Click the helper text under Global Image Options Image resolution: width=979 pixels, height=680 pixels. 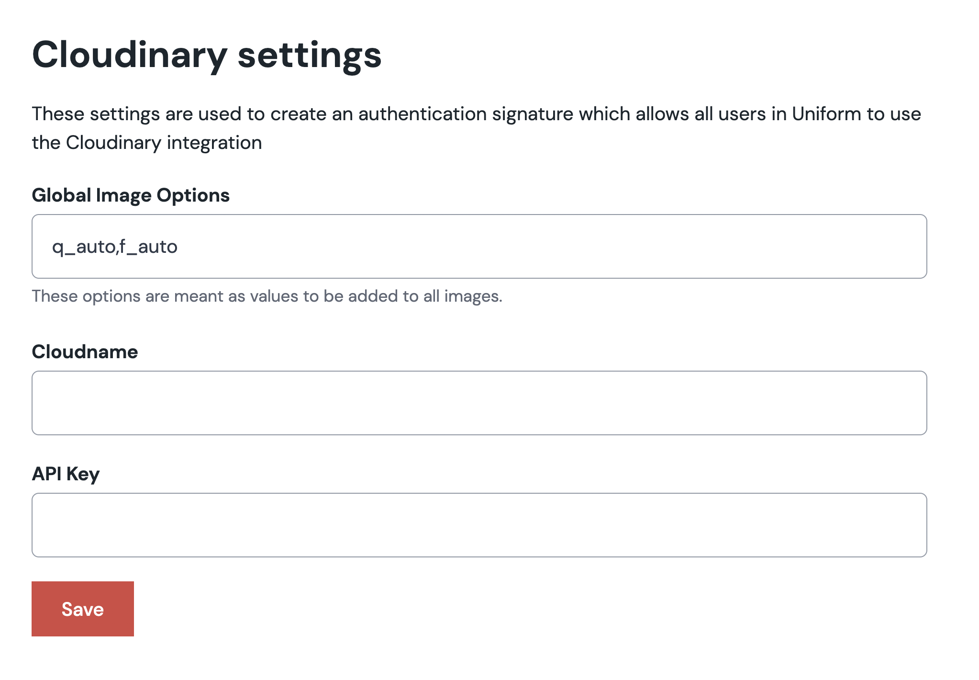[x=267, y=296]
